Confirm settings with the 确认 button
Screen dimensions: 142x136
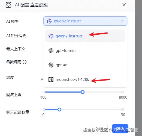point(120,129)
